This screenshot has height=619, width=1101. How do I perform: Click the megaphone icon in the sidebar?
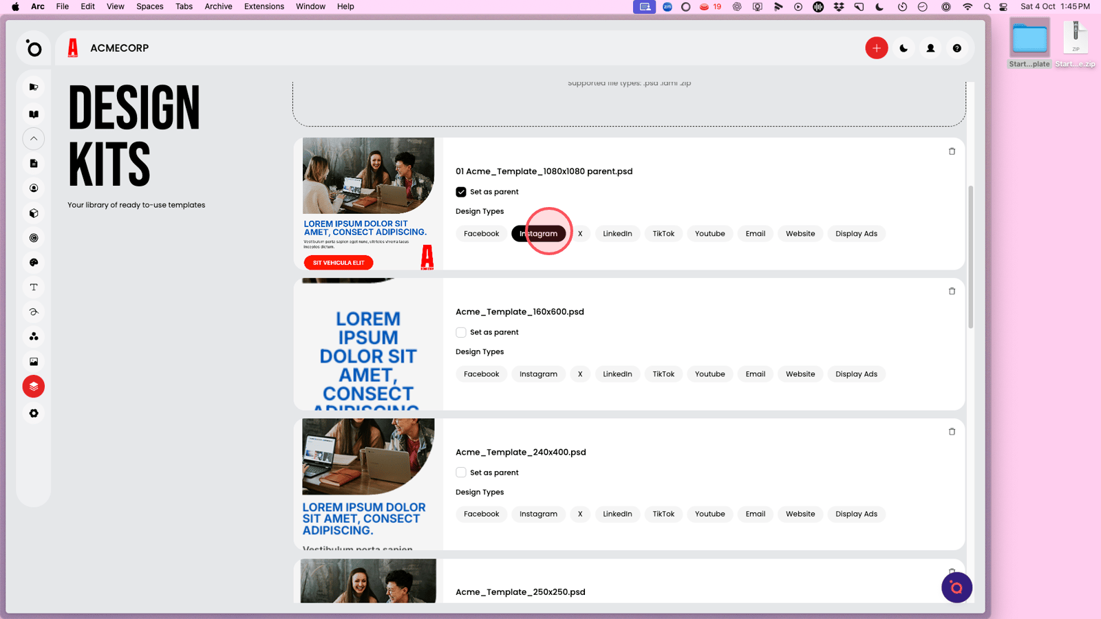point(34,87)
